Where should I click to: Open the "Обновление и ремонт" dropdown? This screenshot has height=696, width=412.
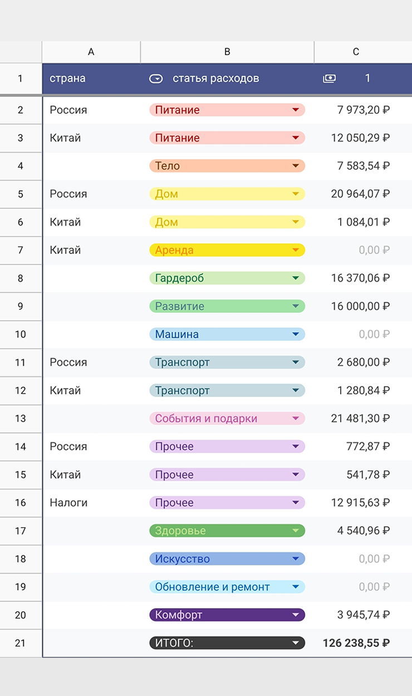click(296, 587)
